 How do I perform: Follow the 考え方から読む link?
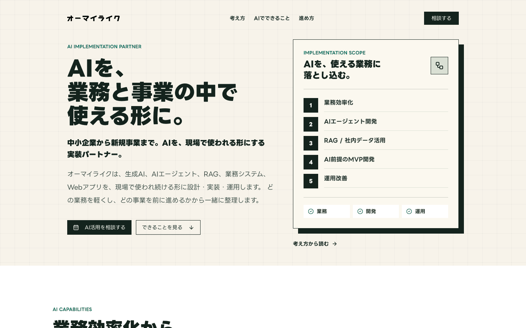pos(315,244)
